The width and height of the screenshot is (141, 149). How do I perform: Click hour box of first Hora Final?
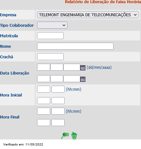click(43, 111)
